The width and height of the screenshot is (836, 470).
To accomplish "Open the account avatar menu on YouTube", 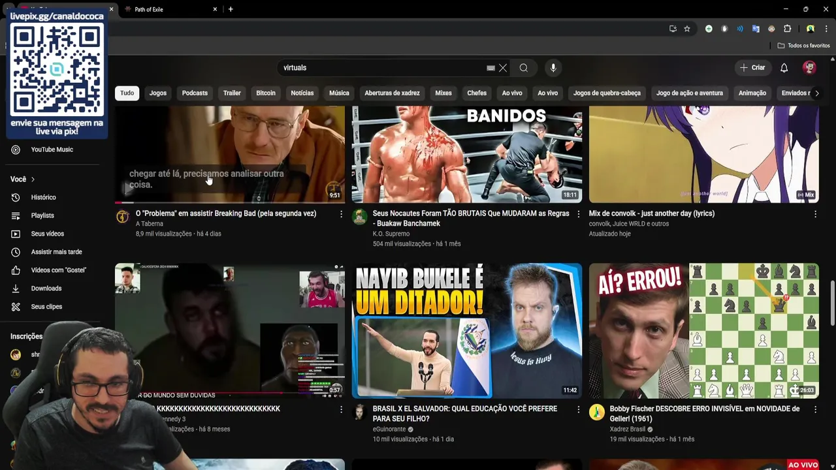I will click(809, 68).
